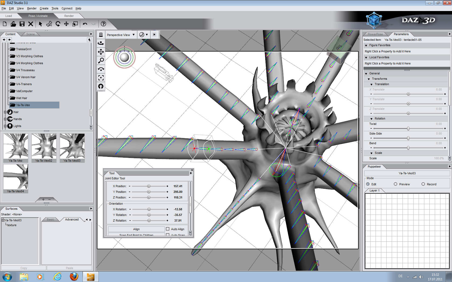This screenshot has width=452, height=282.
Task: Click the delete X icon in the toolbar
Action: [31, 24]
